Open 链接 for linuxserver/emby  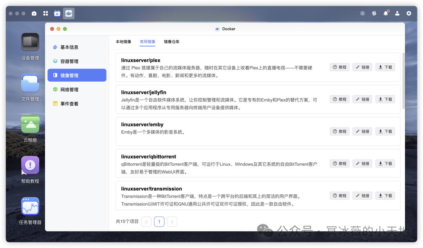362,131
